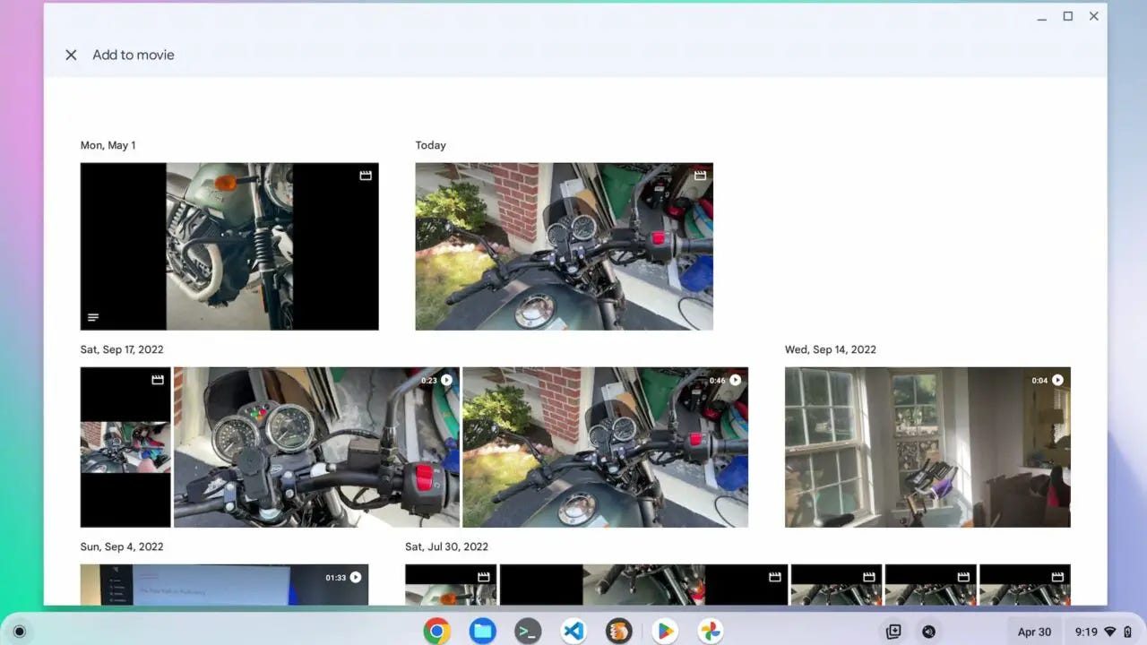Click the Wed, Sep 14, 2022 date header
The width and height of the screenshot is (1147, 645).
tap(831, 349)
